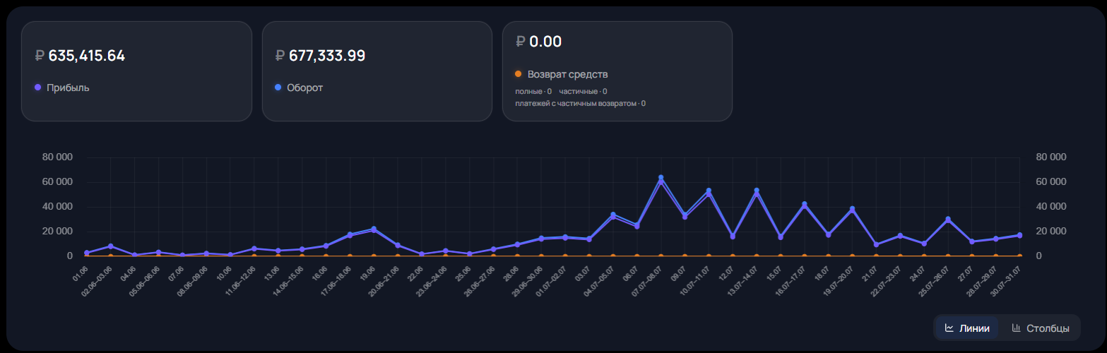Click the Возврат средств label

567,74
